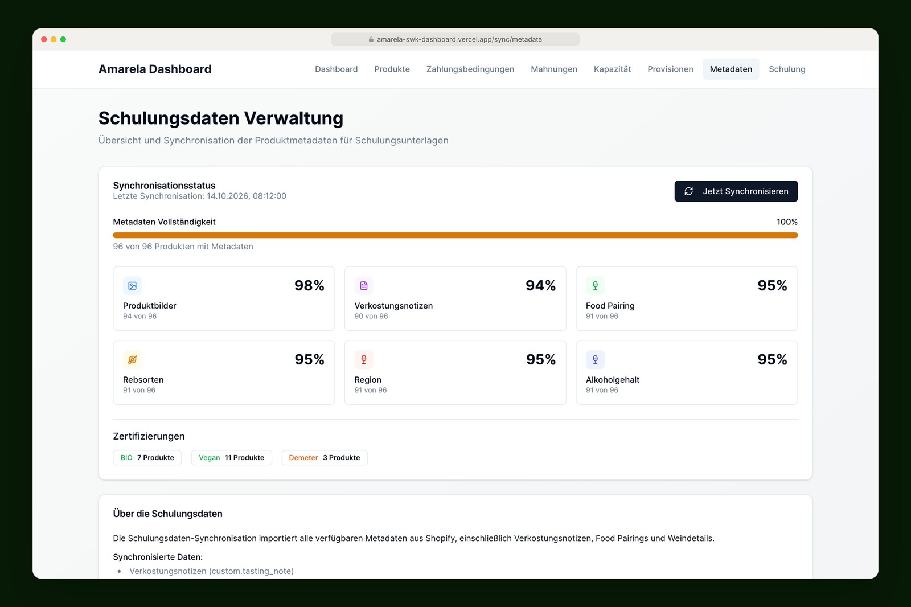Click the 100% completeness value
This screenshot has height=607, width=911.
787,222
